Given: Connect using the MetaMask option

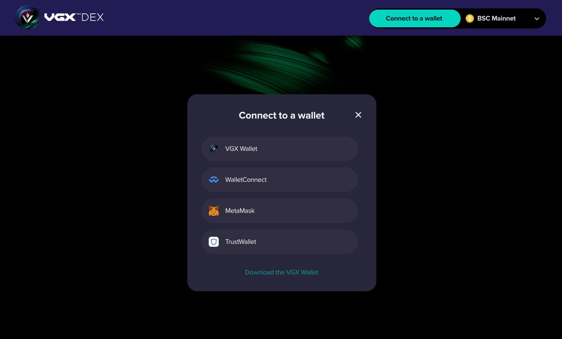Looking at the screenshot, I should 280,211.
